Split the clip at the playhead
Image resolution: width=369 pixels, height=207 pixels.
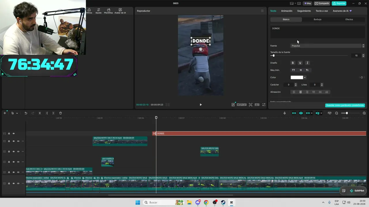(40, 113)
